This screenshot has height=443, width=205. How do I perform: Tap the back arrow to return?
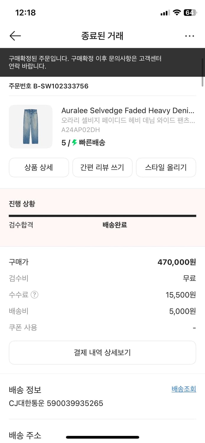click(x=15, y=36)
